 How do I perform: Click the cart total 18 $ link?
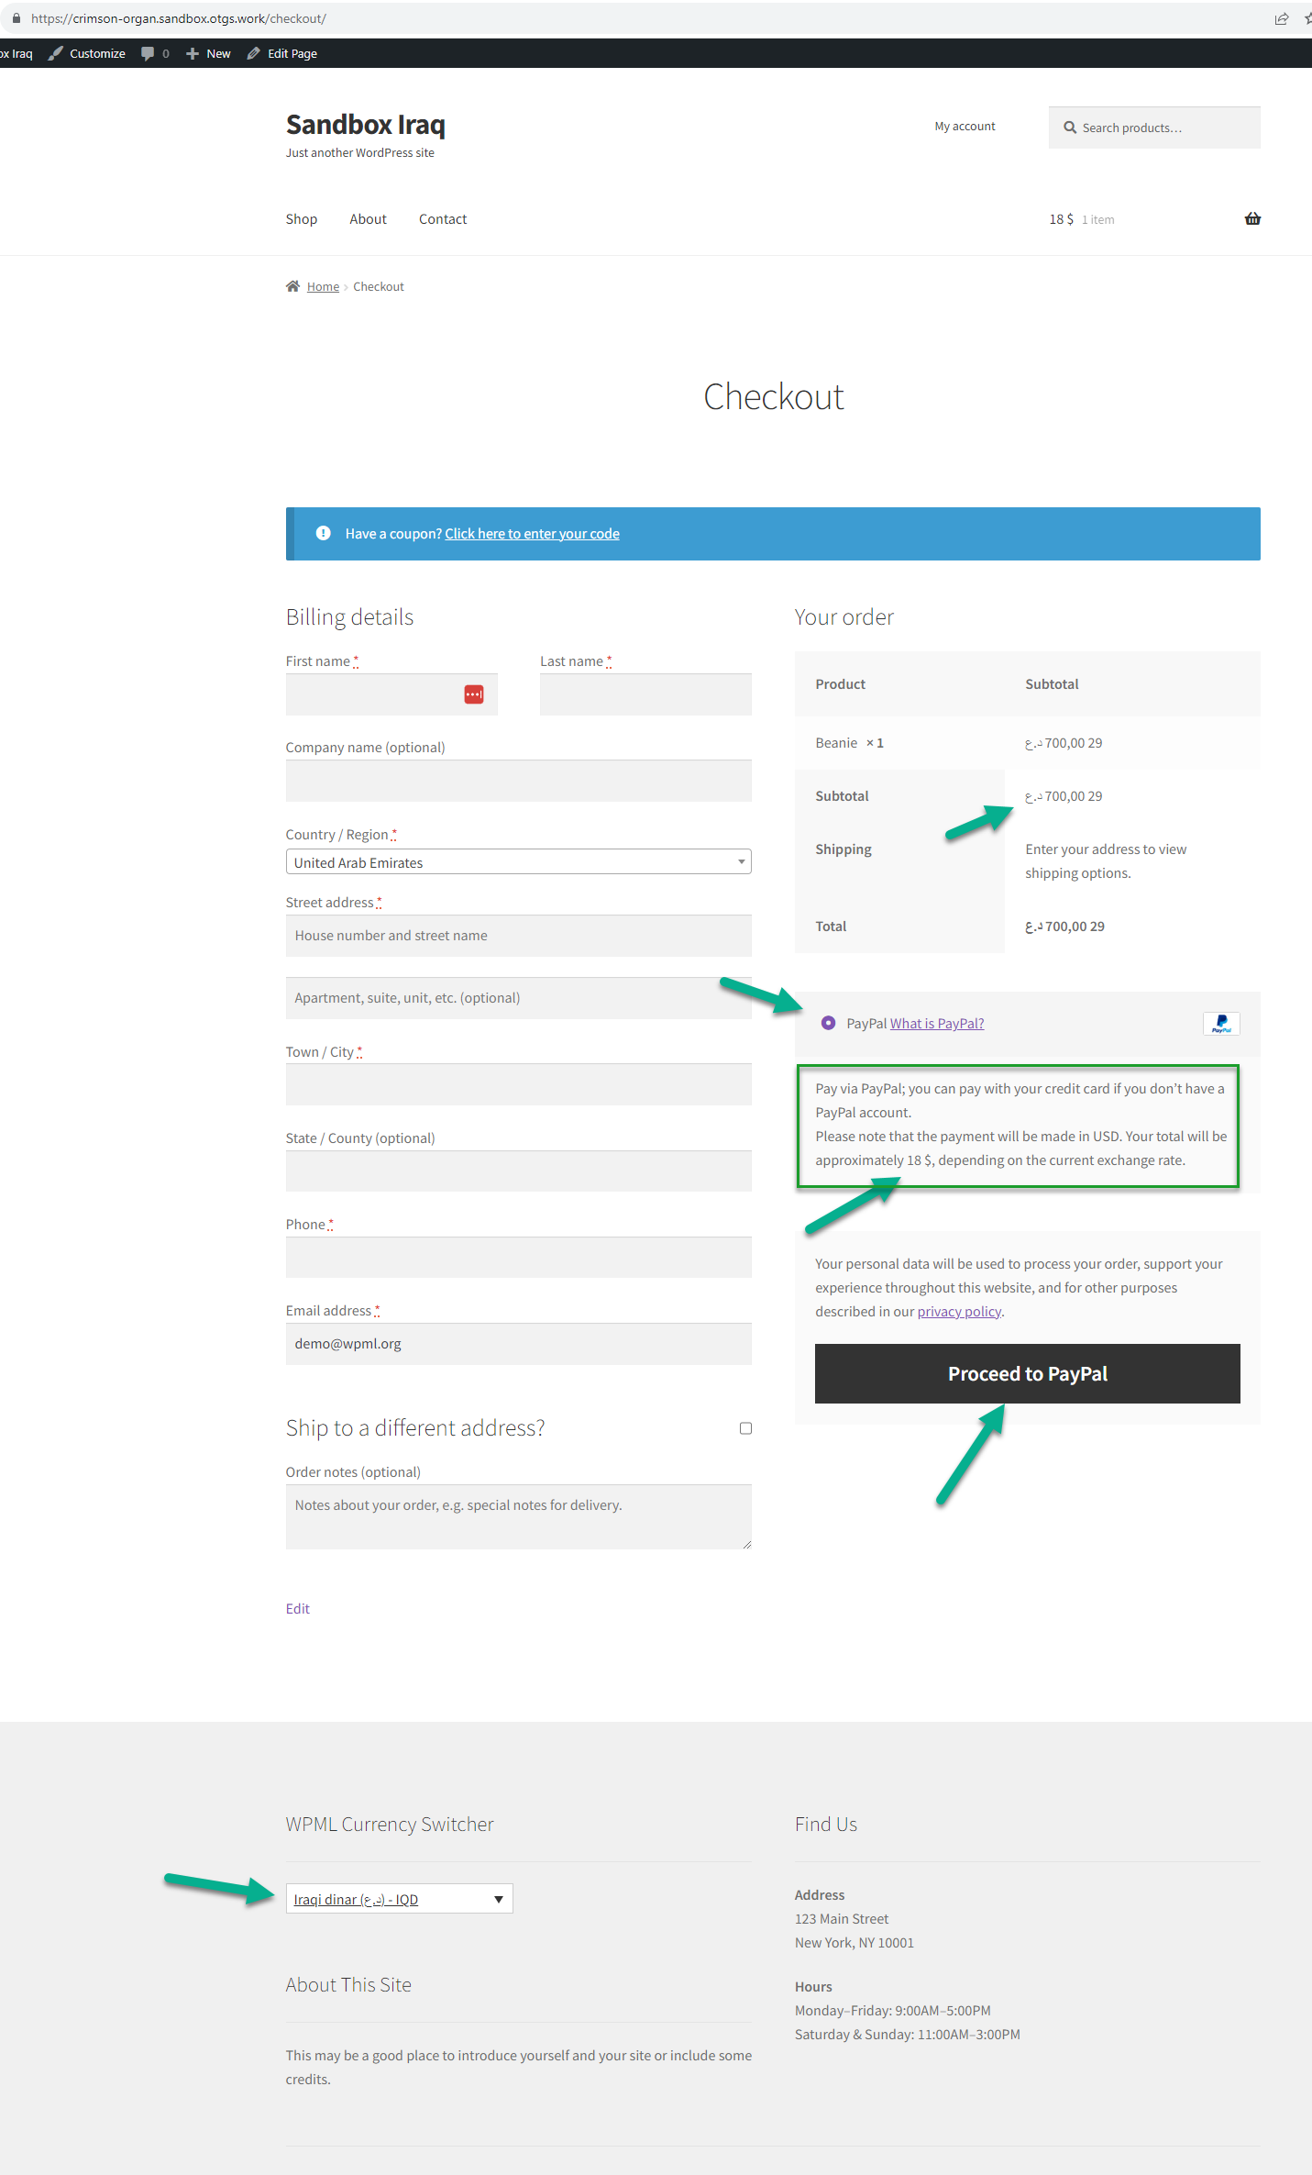1062,219
